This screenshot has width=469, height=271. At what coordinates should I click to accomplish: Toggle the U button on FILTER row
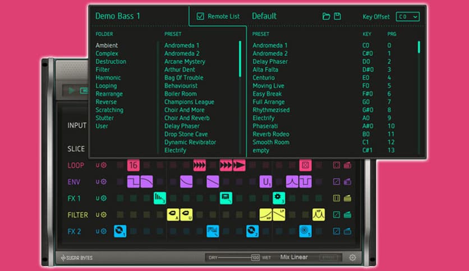(98, 214)
